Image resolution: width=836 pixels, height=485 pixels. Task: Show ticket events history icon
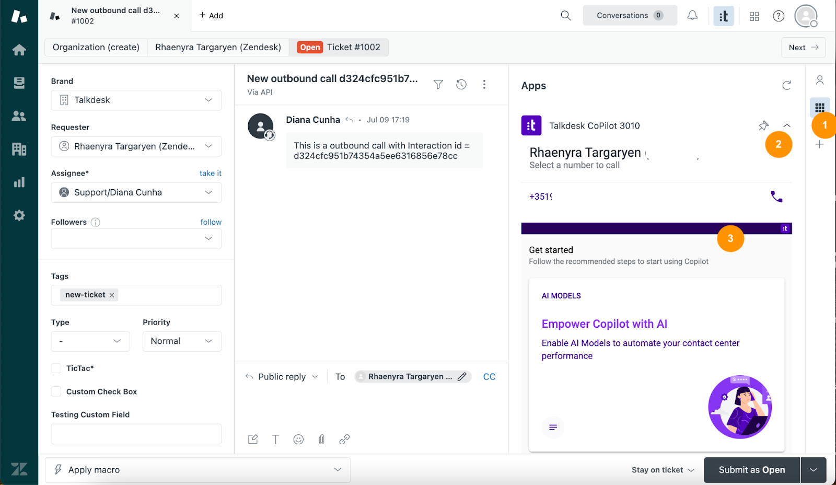tap(461, 84)
